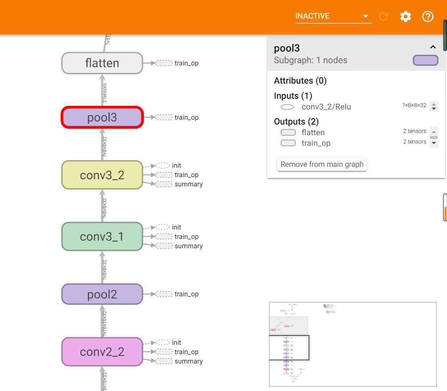This screenshot has height=391, width=447.
Task: Click the reload data icon
Action: pos(383,16)
